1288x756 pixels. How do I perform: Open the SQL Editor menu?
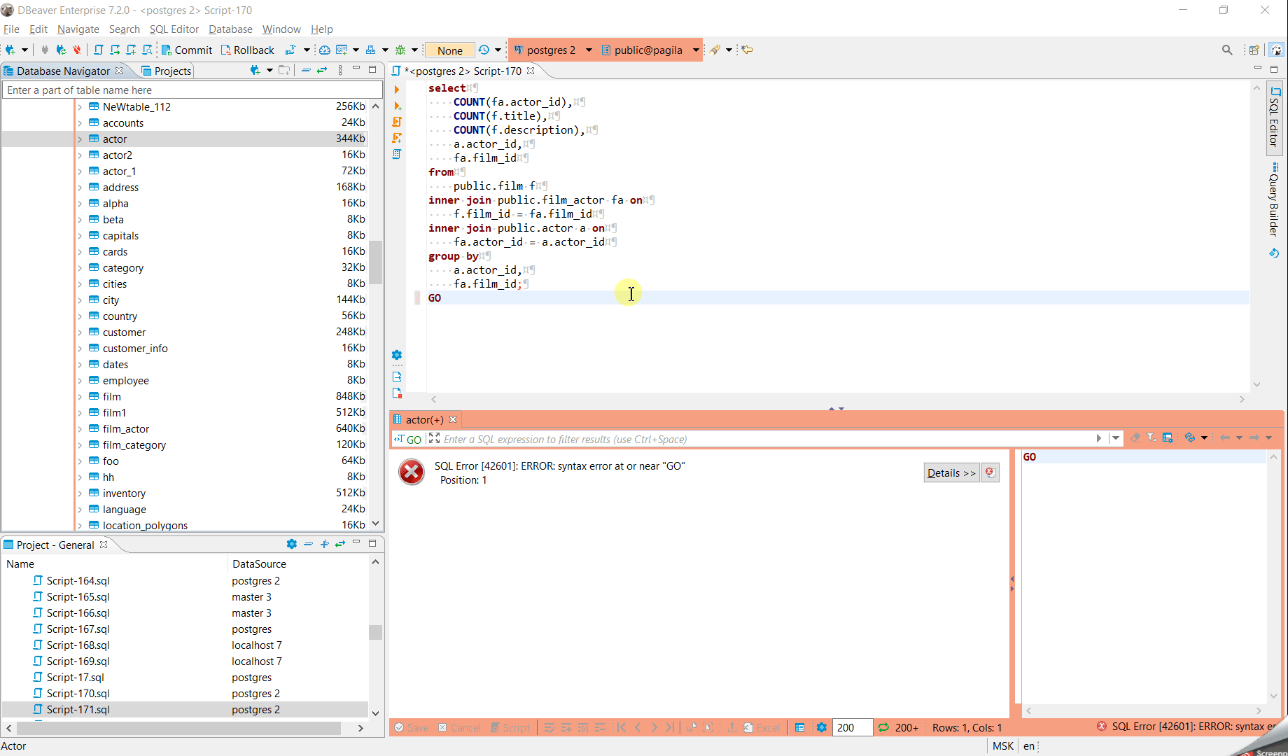[x=174, y=29]
